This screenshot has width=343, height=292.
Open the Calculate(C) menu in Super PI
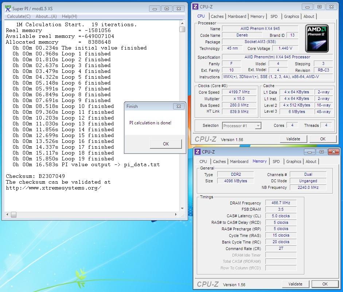pos(19,16)
